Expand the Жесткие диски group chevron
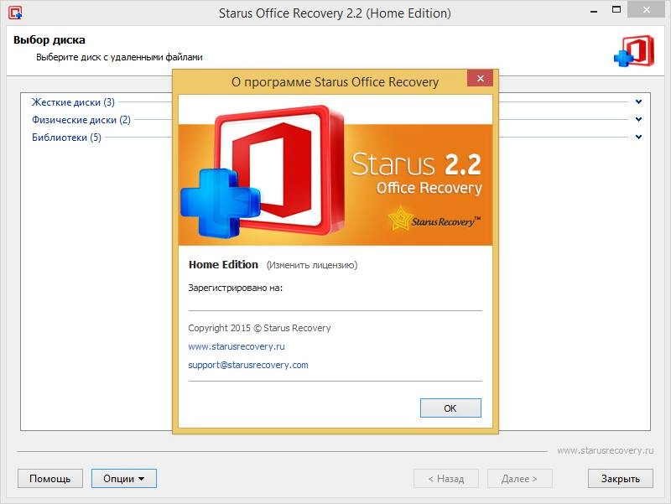671x504 pixels. click(638, 101)
